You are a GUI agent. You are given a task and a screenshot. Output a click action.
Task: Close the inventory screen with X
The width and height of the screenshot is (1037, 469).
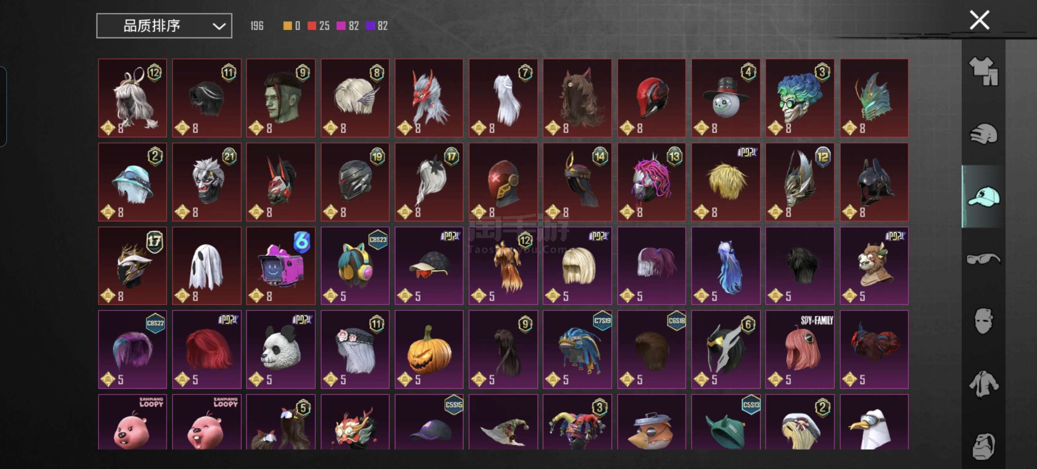[x=979, y=20]
